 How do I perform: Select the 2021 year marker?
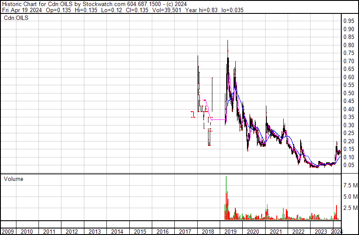[275, 232]
